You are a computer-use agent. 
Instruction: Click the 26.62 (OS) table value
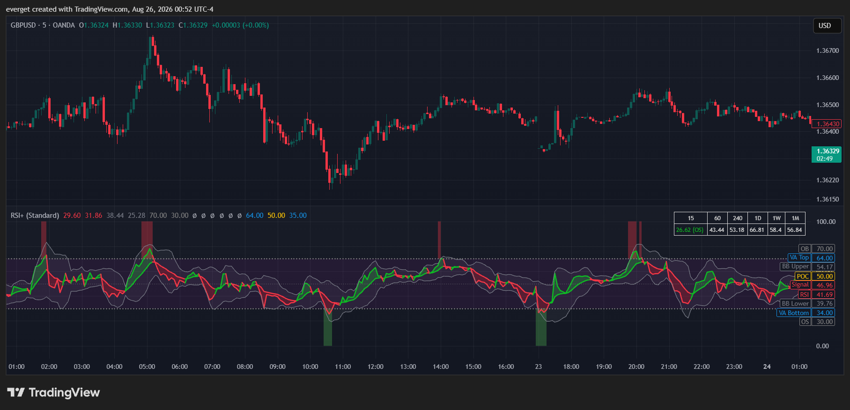click(690, 230)
